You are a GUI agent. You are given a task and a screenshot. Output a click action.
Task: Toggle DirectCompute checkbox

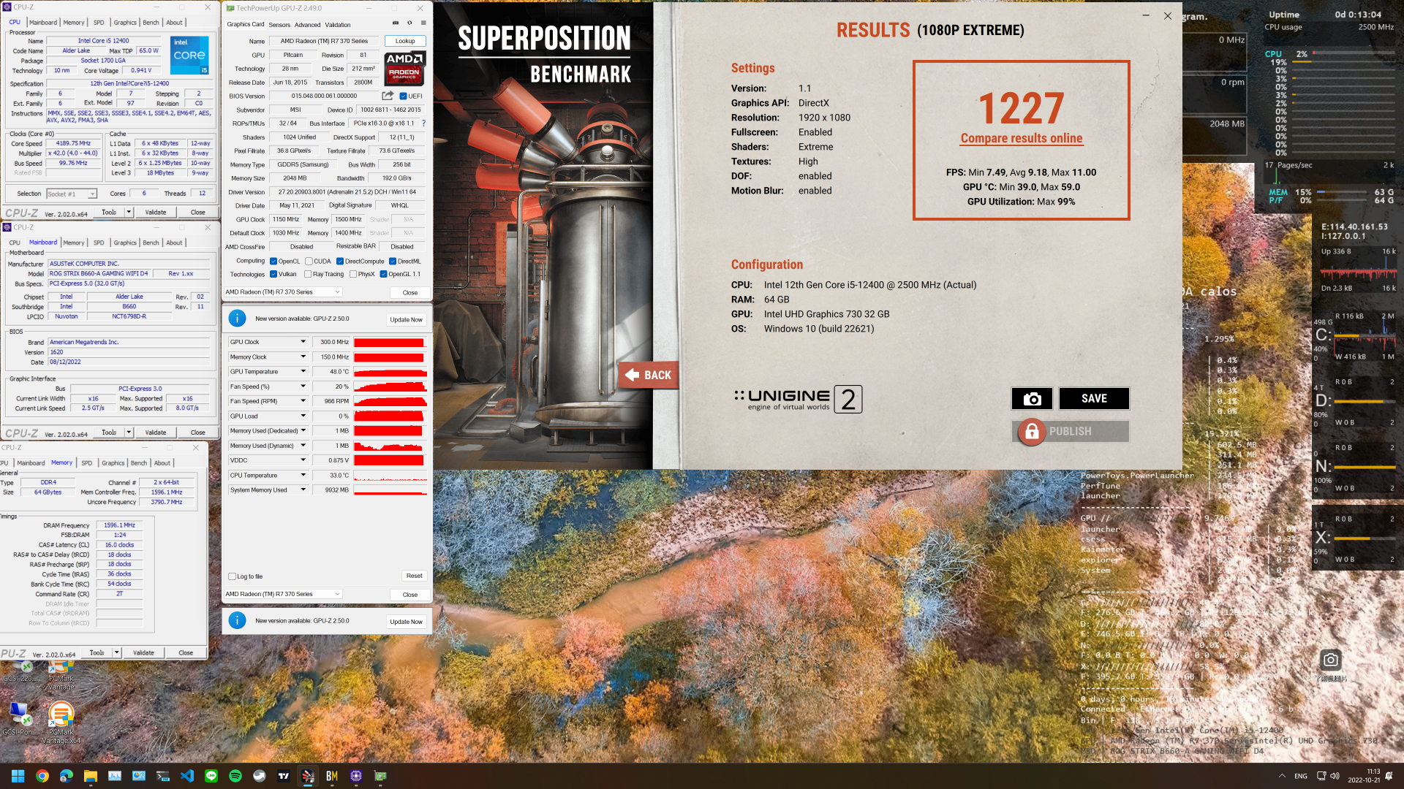pyautogui.click(x=340, y=262)
